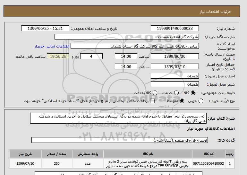Click the need date cell 1399/07/20

25,164
